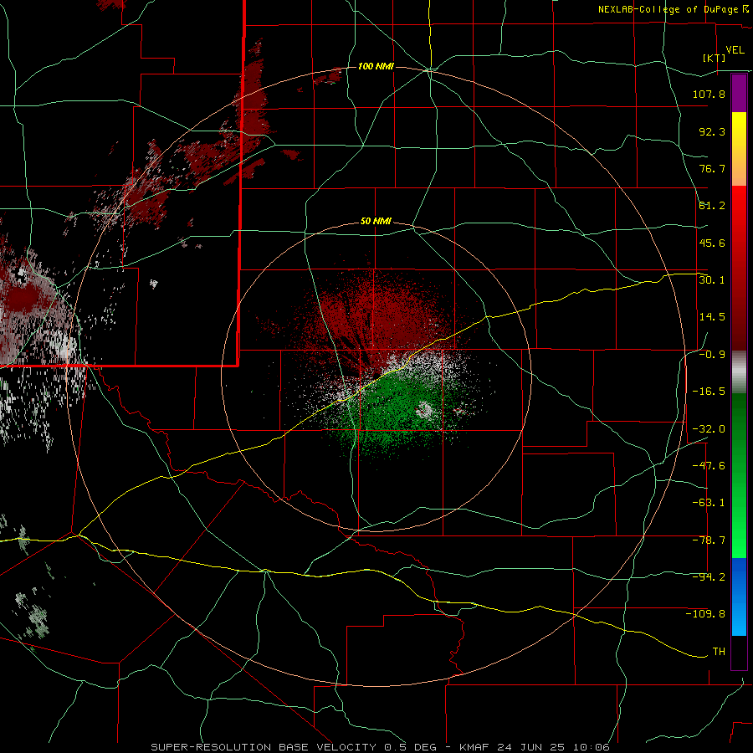This screenshot has height=753, width=753.
Task: Click the purple segment of the velocity color bar
Action: click(739, 93)
